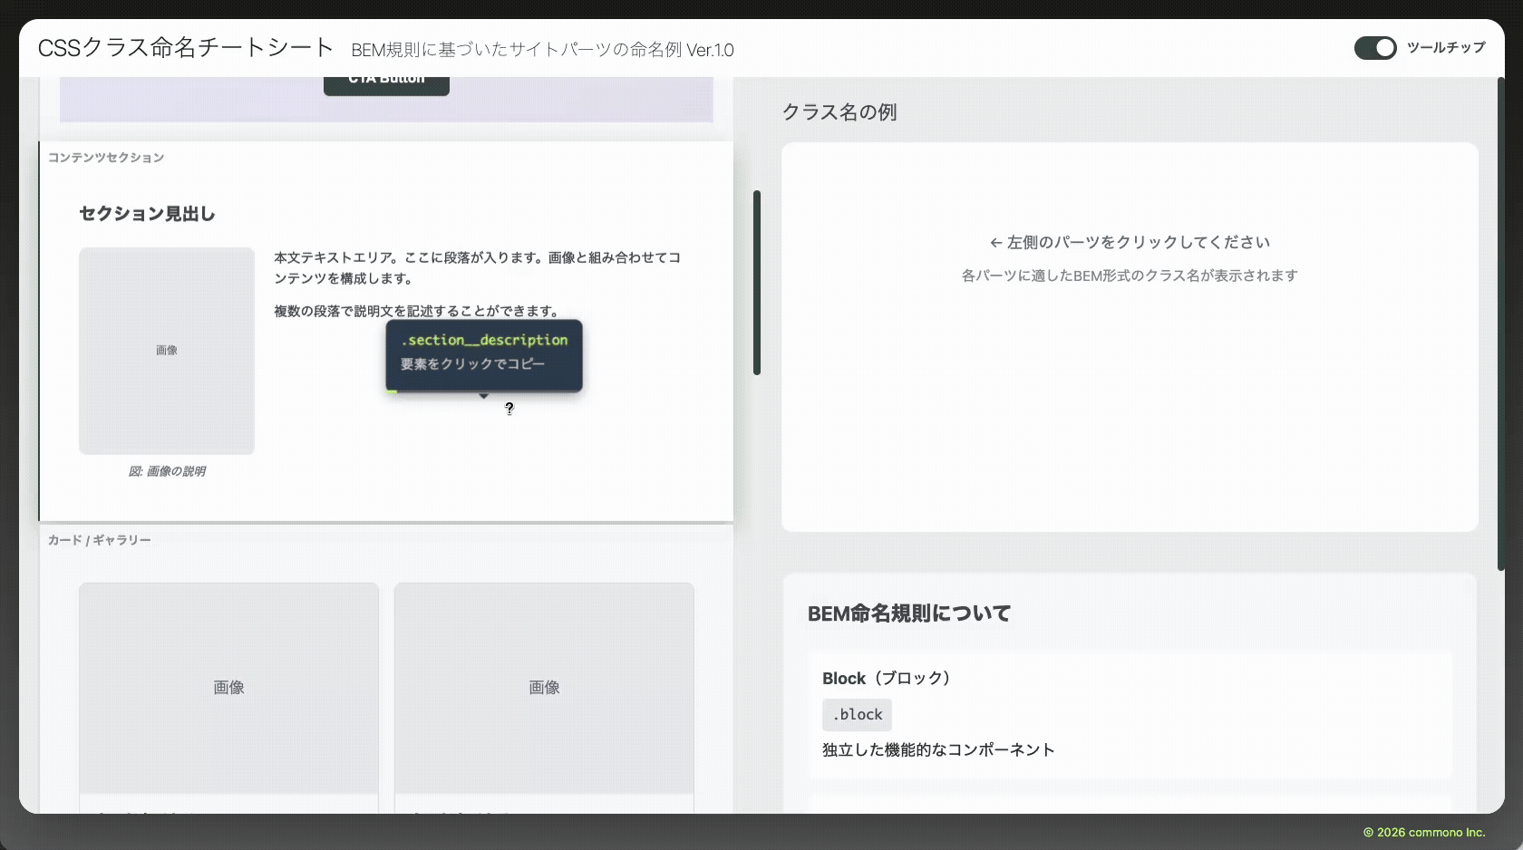Toggle the ツールチップ switch off

point(1374,48)
